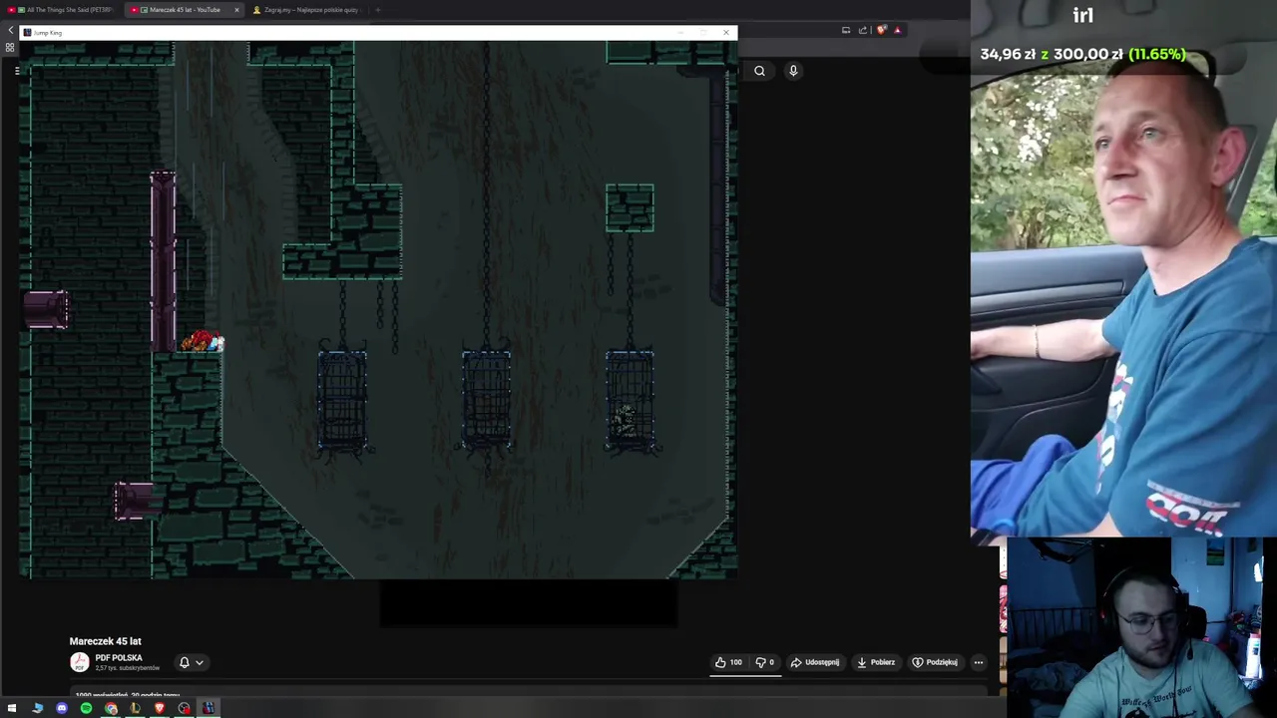
Task: Open the Windows Start menu
Action: pos(13,708)
